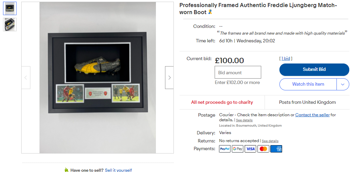Click the American Express icon

tap(276, 149)
